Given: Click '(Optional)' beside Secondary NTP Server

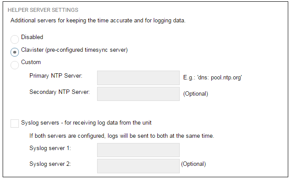Looking at the screenshot, I should click(x=196, y=93).
